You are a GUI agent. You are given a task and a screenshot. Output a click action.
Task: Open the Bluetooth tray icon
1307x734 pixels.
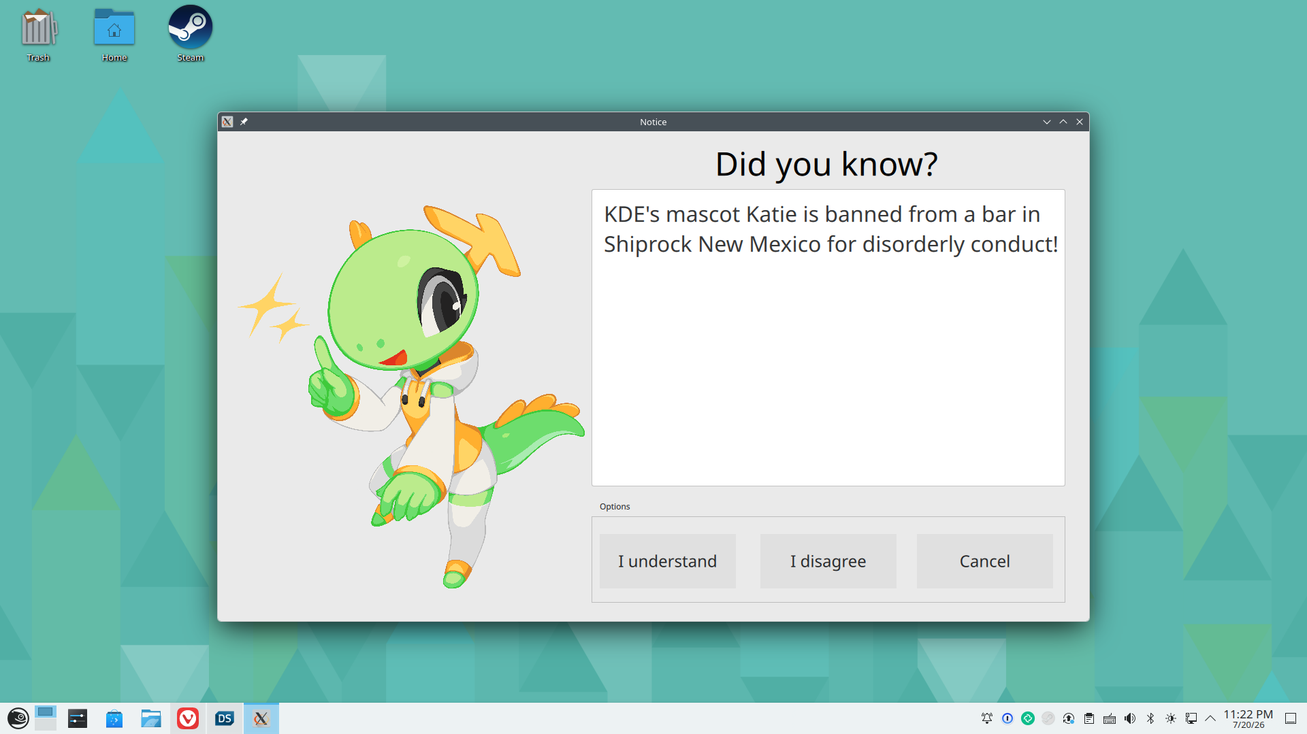[x=1150, y=718]
